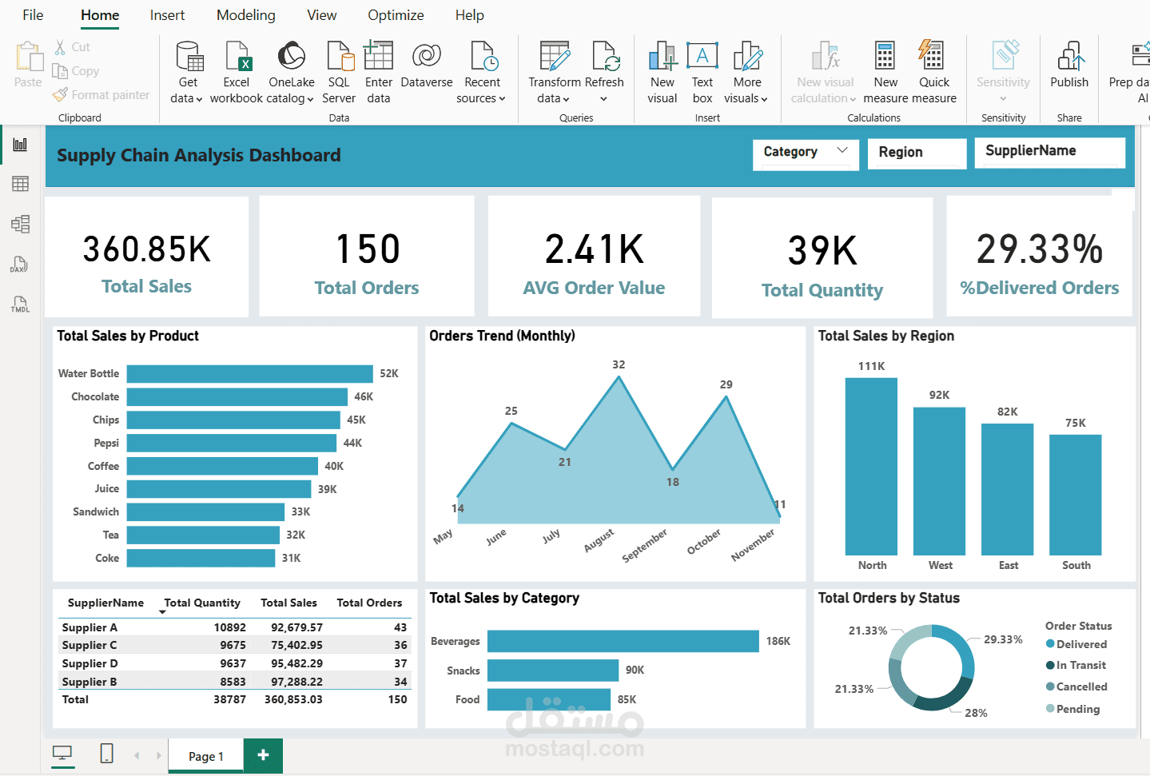1150x776 pixels.
Task: Toggle Delivered in Order Status legend
Action: [x=1076, y=644]
